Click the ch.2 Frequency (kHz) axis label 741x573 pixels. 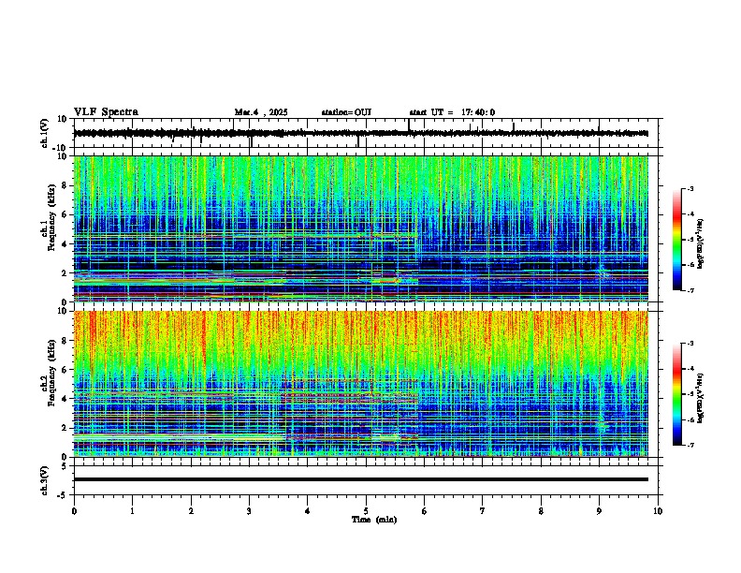click(x=49, y=373)
